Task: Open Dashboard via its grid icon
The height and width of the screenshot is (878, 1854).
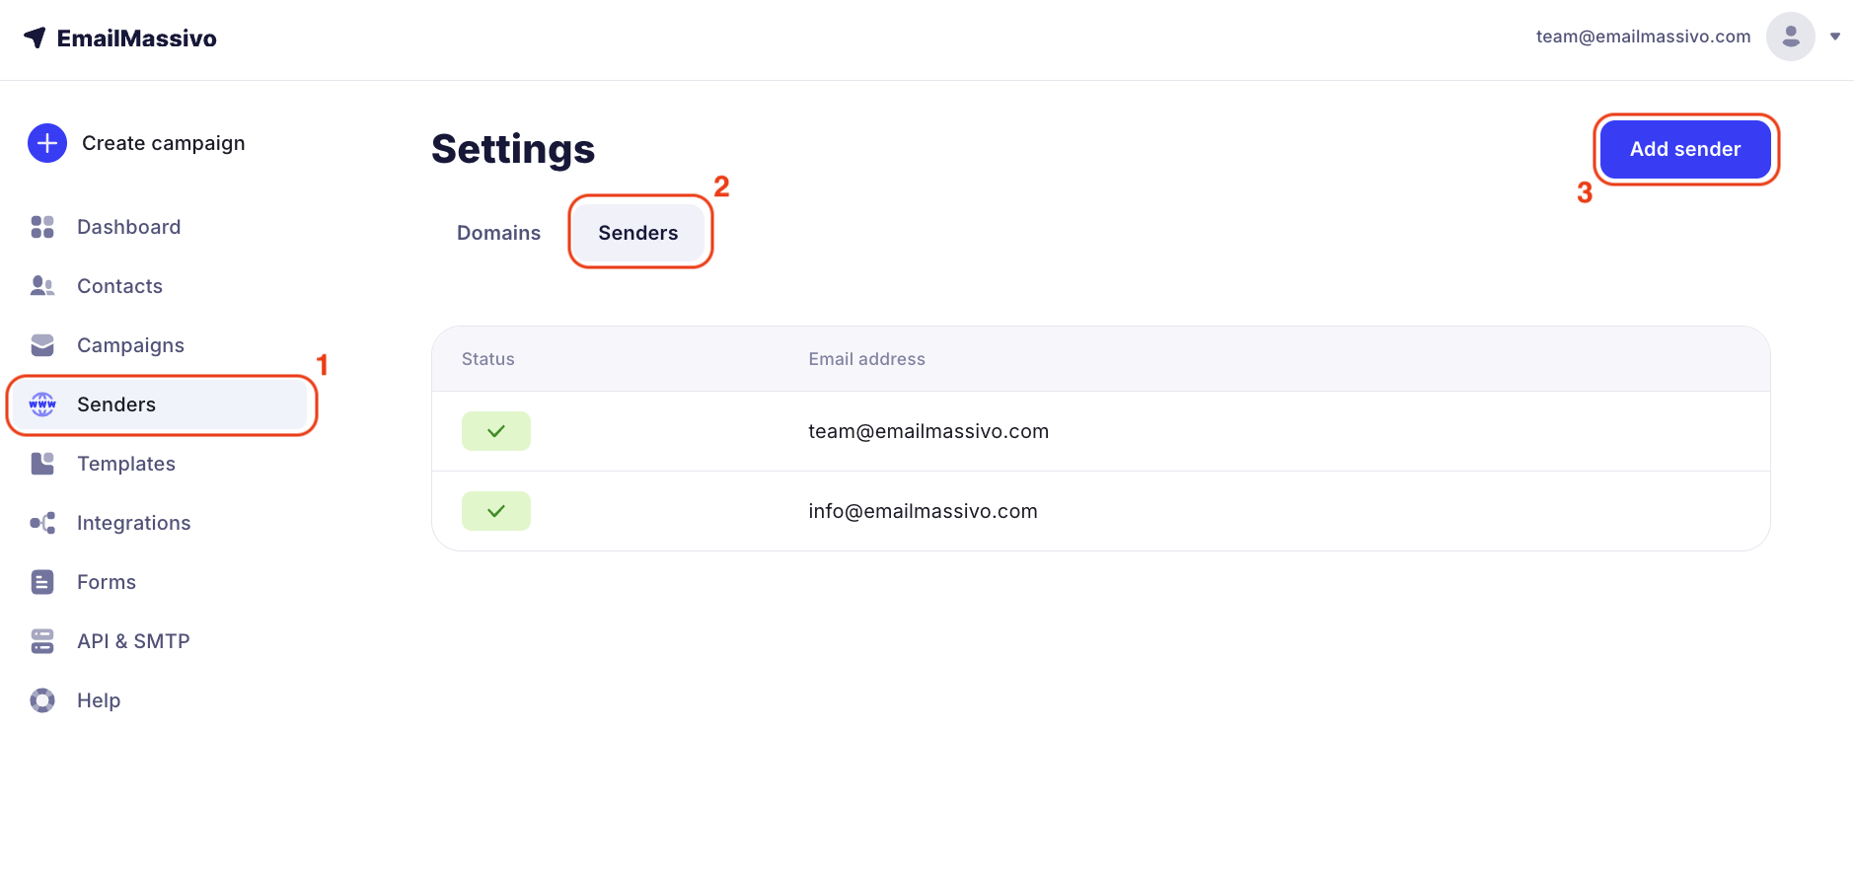Action: (42, 227)
